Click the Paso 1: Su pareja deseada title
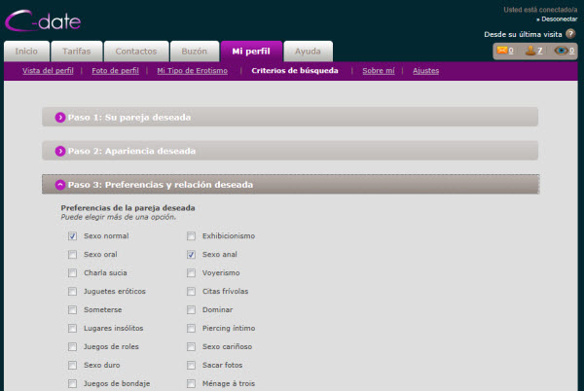Image resolution: width=584 pixels, height=391 pixels. click(129, 118)
